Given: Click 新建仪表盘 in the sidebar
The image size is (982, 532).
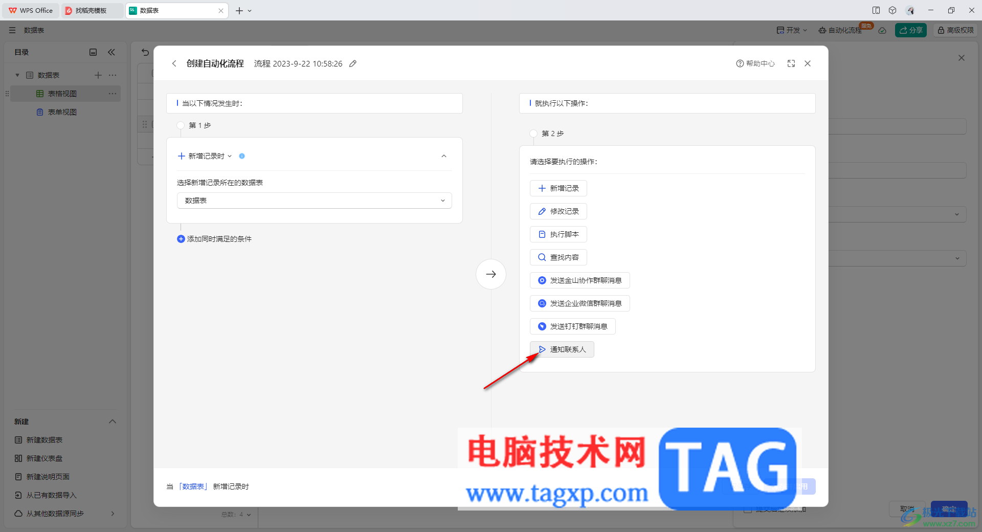Looking at the screenshot, I should [x=39, y=458].
